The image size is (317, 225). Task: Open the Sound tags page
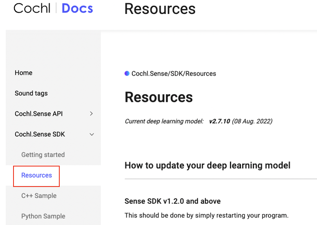coord(31,93)
